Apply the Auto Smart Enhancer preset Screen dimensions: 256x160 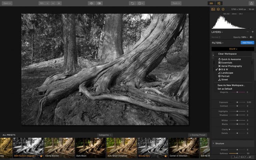(x=122, y=148)
